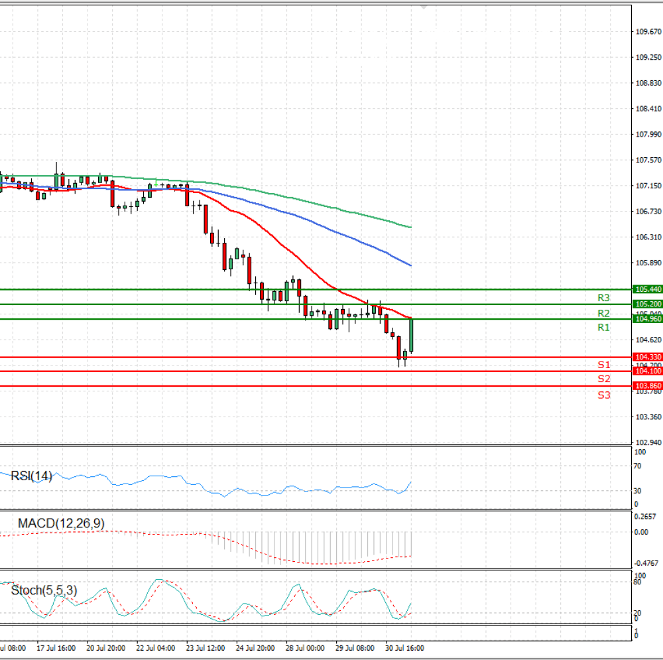Select the S2 support label
The height and width of the screenshot is (660, 663).
(x=604, y=379)
